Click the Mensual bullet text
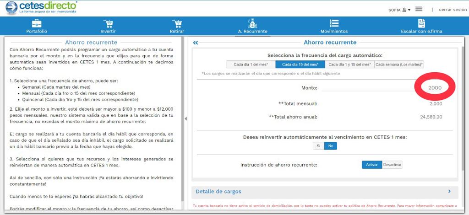This screenshot has height=215, width=469. coord(78,93)
